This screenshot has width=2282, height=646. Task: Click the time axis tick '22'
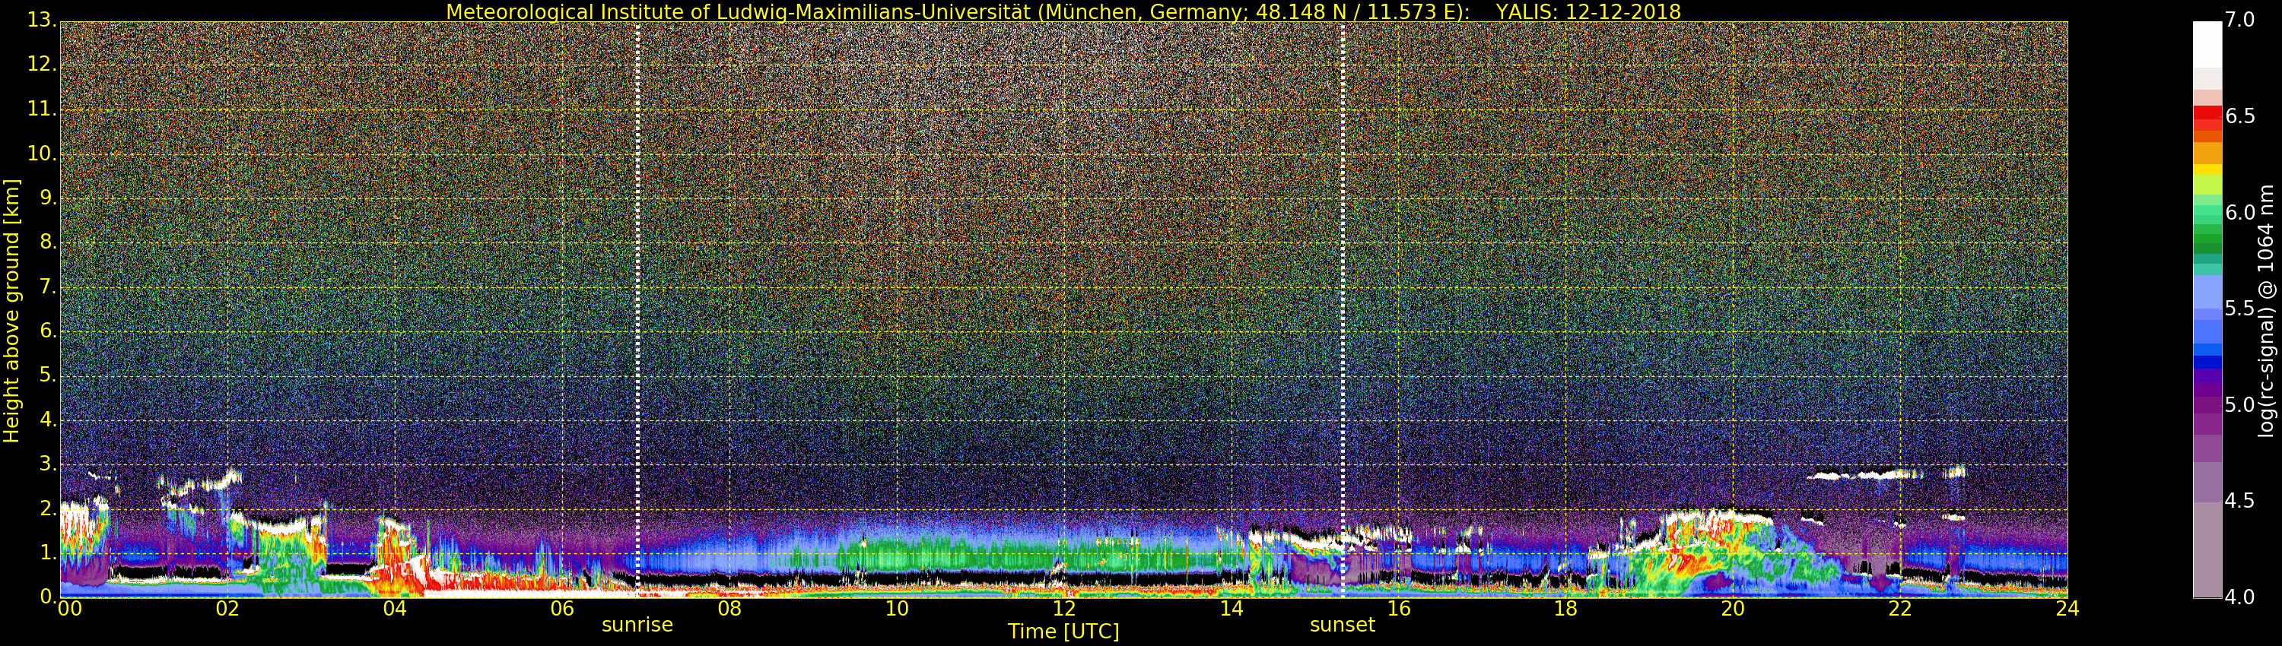[x=1900, y=609]
